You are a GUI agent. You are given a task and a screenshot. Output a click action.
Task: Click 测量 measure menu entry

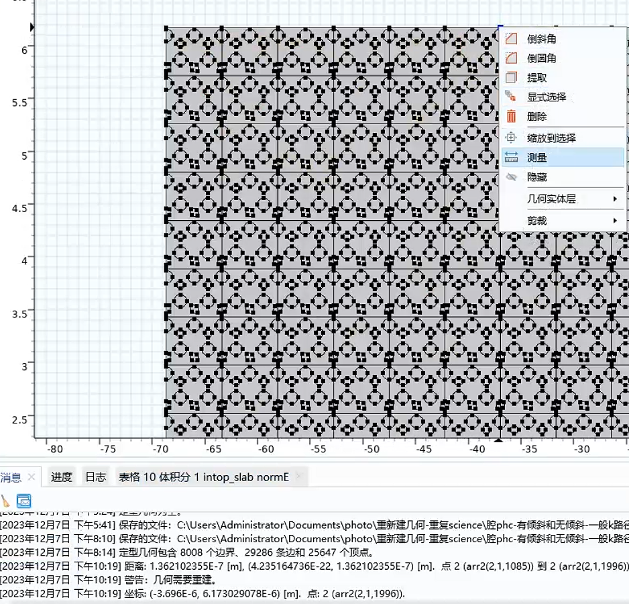(563, 158)
